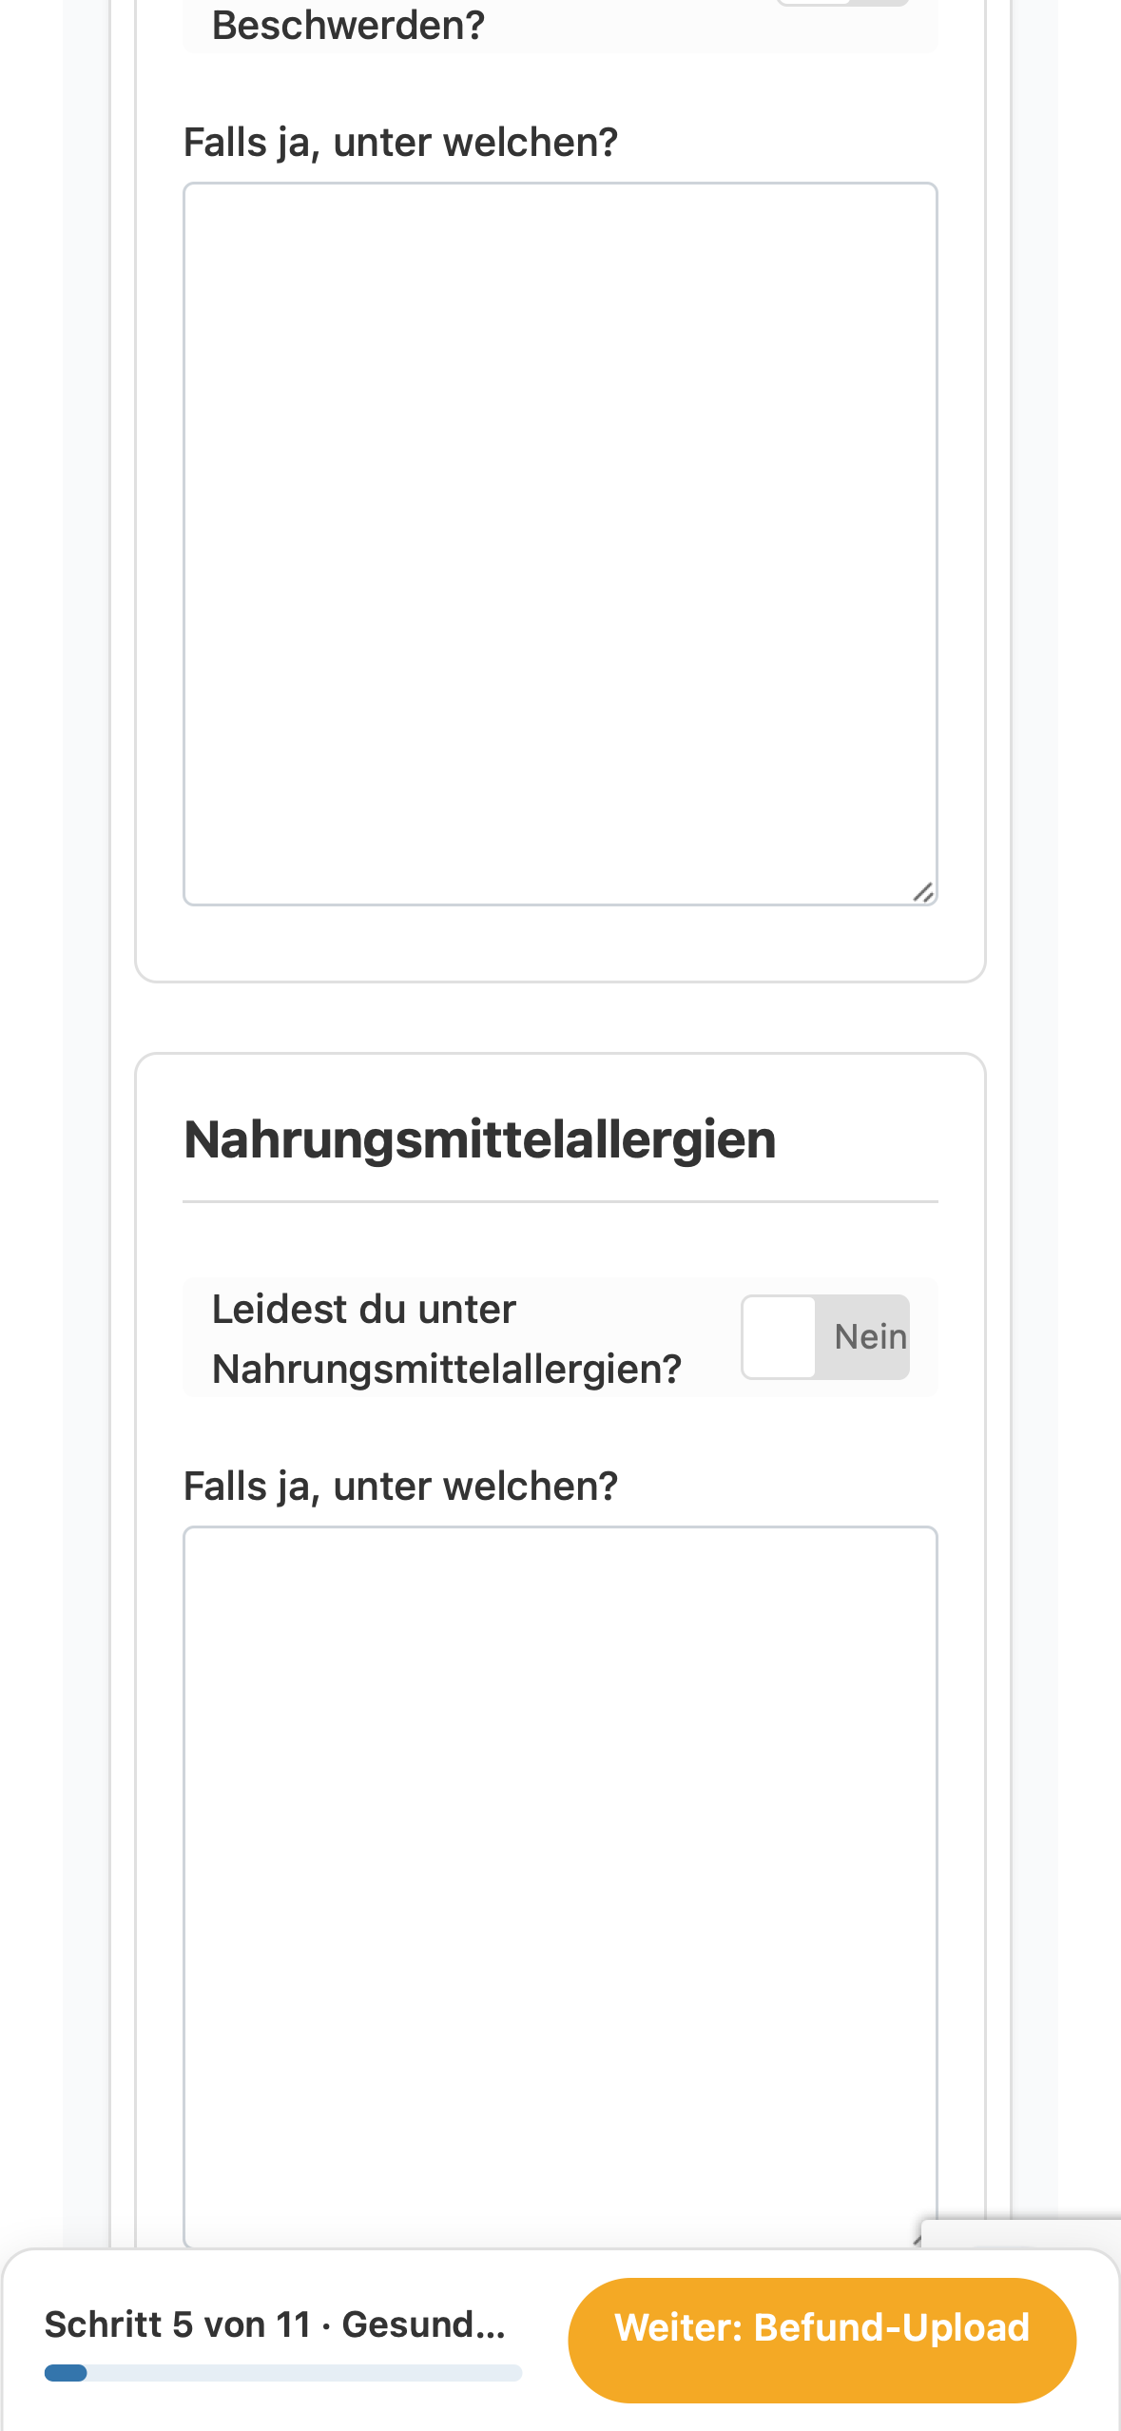Click the blue filled part of the progress bar
The height and width of the screenshot is (2431, 1121).
point(66,2372)
